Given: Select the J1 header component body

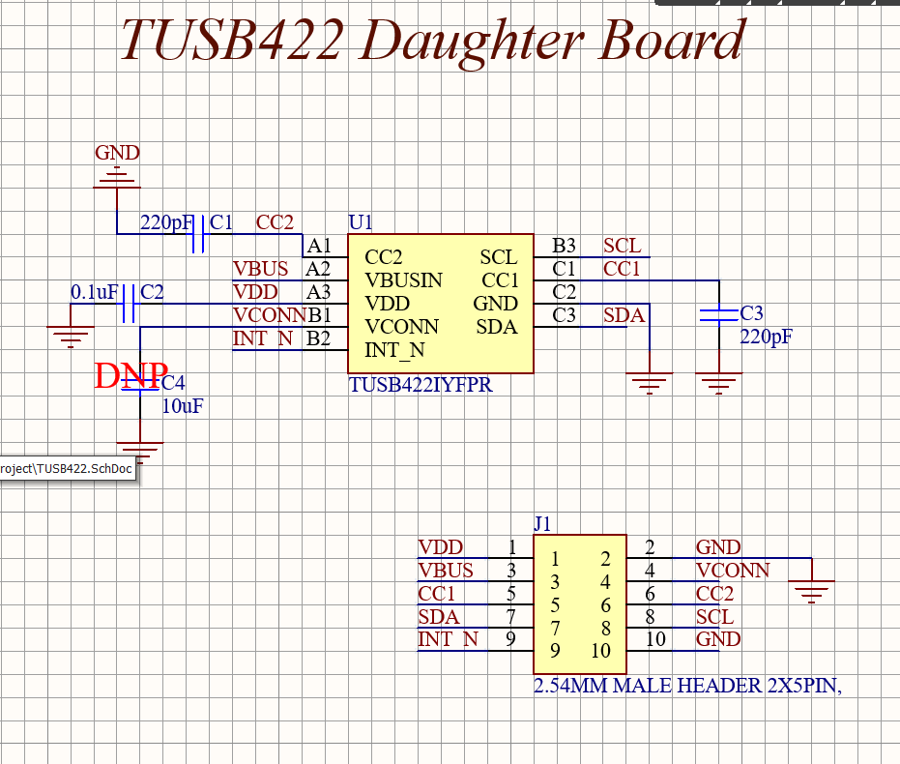Looking at the screenshot, I should [x=580, y=604].
